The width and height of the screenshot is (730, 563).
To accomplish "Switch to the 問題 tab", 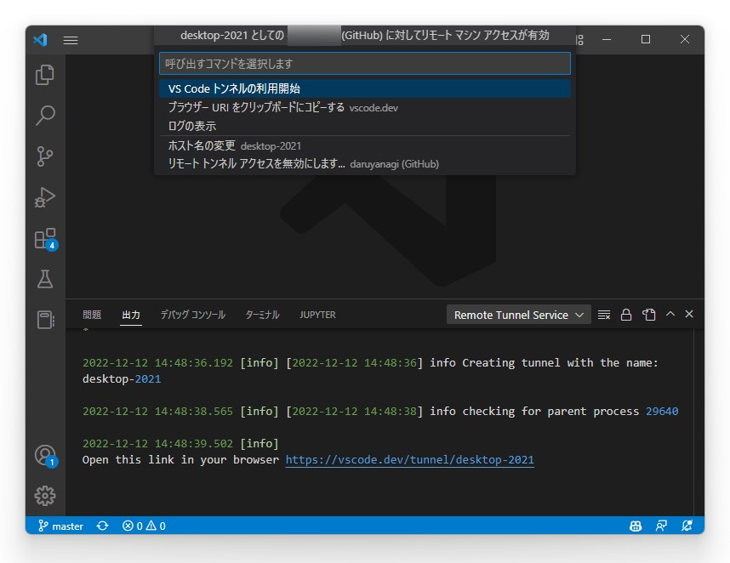I will point(92,315).
